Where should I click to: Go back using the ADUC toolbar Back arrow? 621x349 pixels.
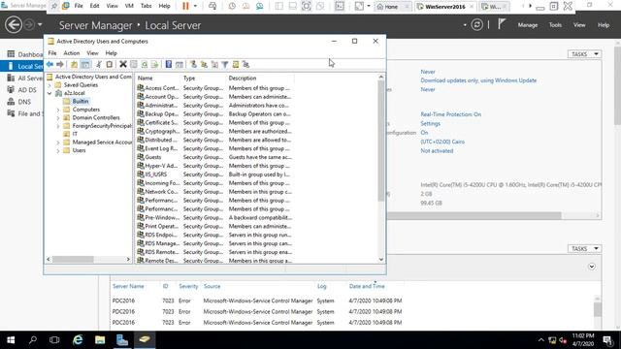pos(49,64)
